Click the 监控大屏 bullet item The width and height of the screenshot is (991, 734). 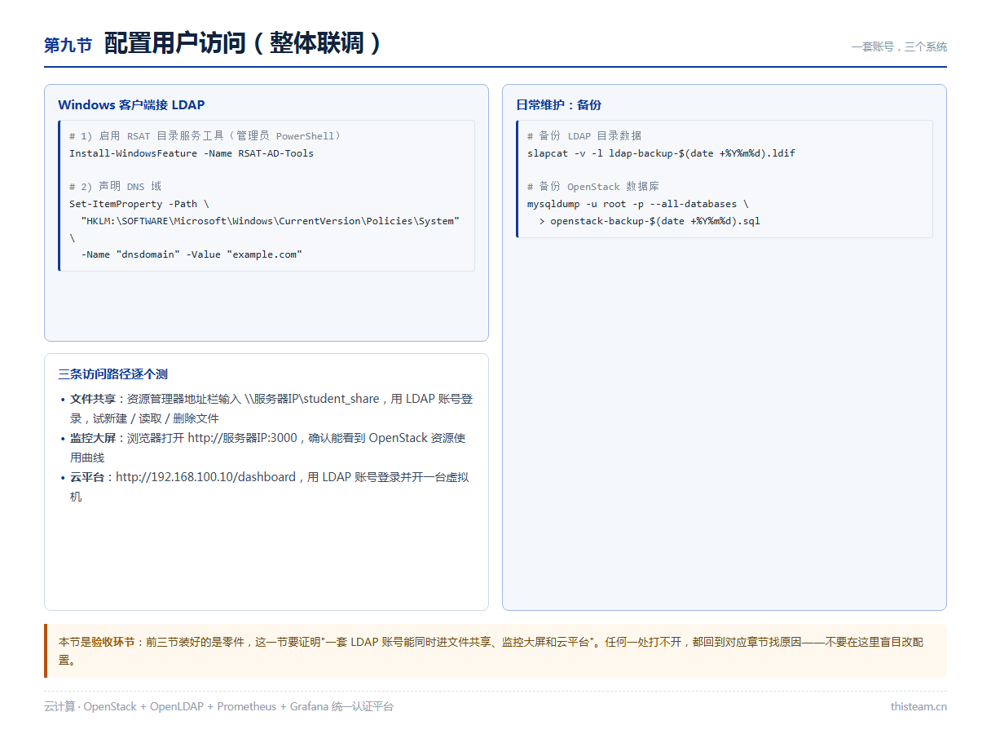click(268, 448)
